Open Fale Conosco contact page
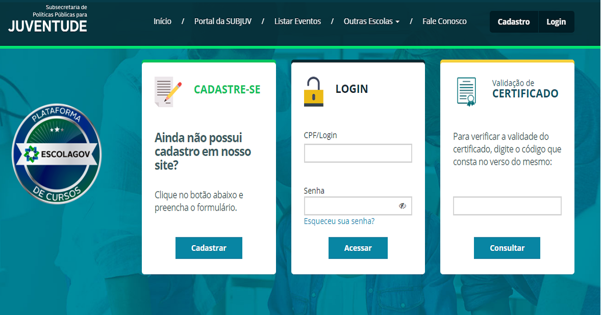The width and height of the screenshot is (602, 315). pos(444,21)
